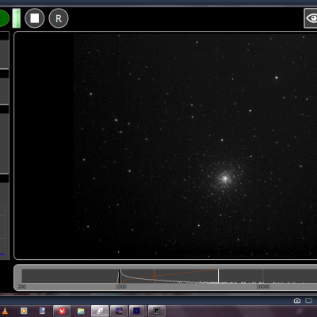Click the stop capture square button

tap(35, 18)
